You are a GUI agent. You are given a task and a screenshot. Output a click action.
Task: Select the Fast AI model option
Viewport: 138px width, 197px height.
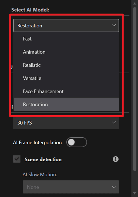[x=66, y=39]
